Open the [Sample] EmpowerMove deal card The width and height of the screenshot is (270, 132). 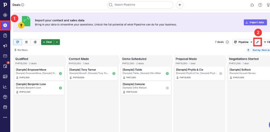point(39,74)
